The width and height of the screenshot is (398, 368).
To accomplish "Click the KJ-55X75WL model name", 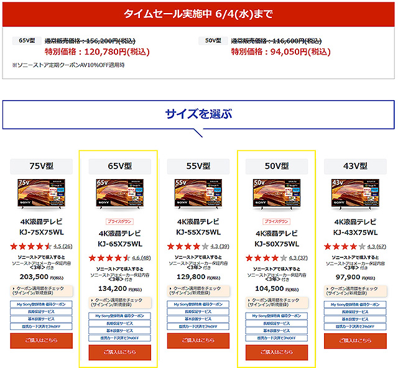I will [x=198, y=232].
